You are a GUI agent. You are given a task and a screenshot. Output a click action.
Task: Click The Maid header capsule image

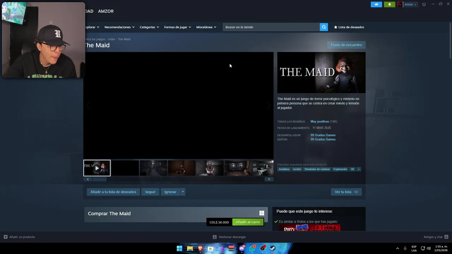pyautogui.click(x=321, y=73)
